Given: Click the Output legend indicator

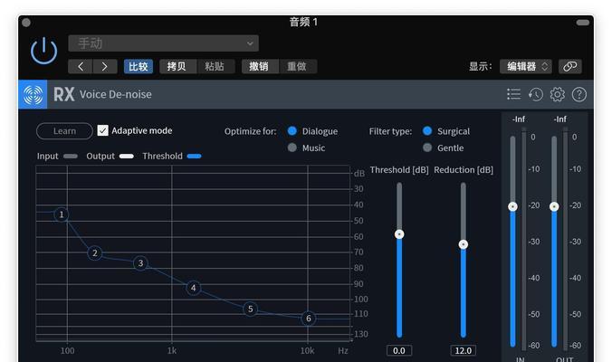Looking at the screenshot, I should 127,157.
